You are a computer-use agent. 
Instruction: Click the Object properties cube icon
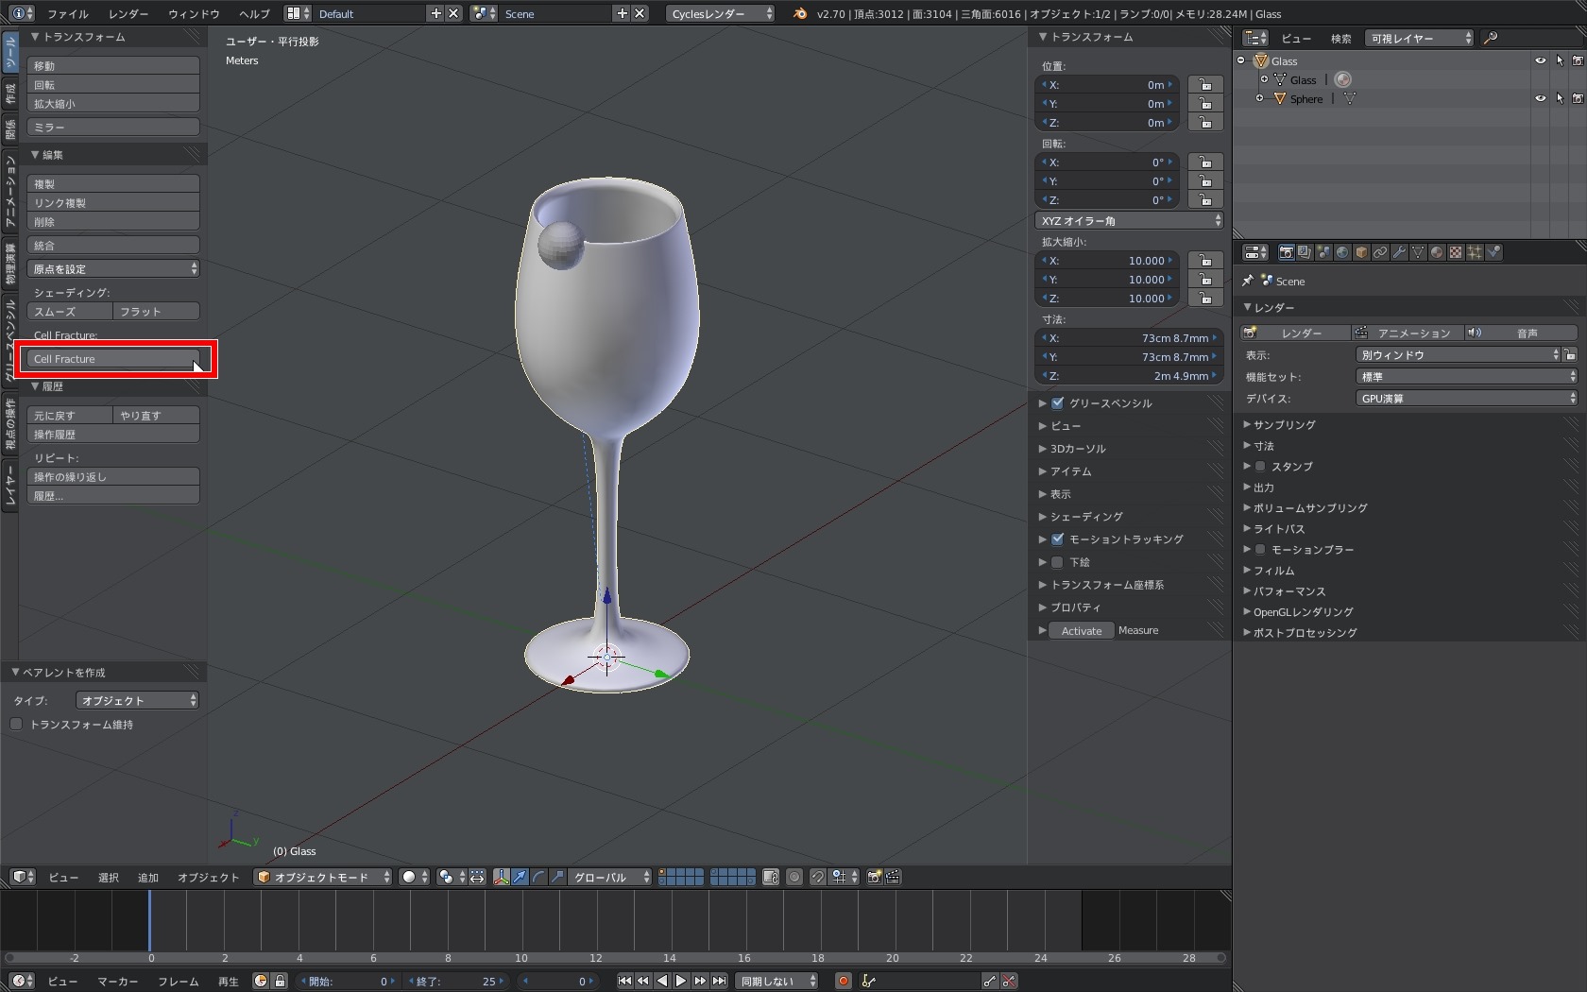pyautogui.click(x=1361, y=252)
